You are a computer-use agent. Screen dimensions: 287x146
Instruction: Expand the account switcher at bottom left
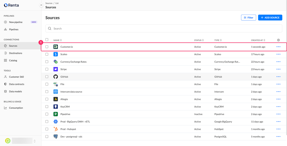click(x=35, y=141)
